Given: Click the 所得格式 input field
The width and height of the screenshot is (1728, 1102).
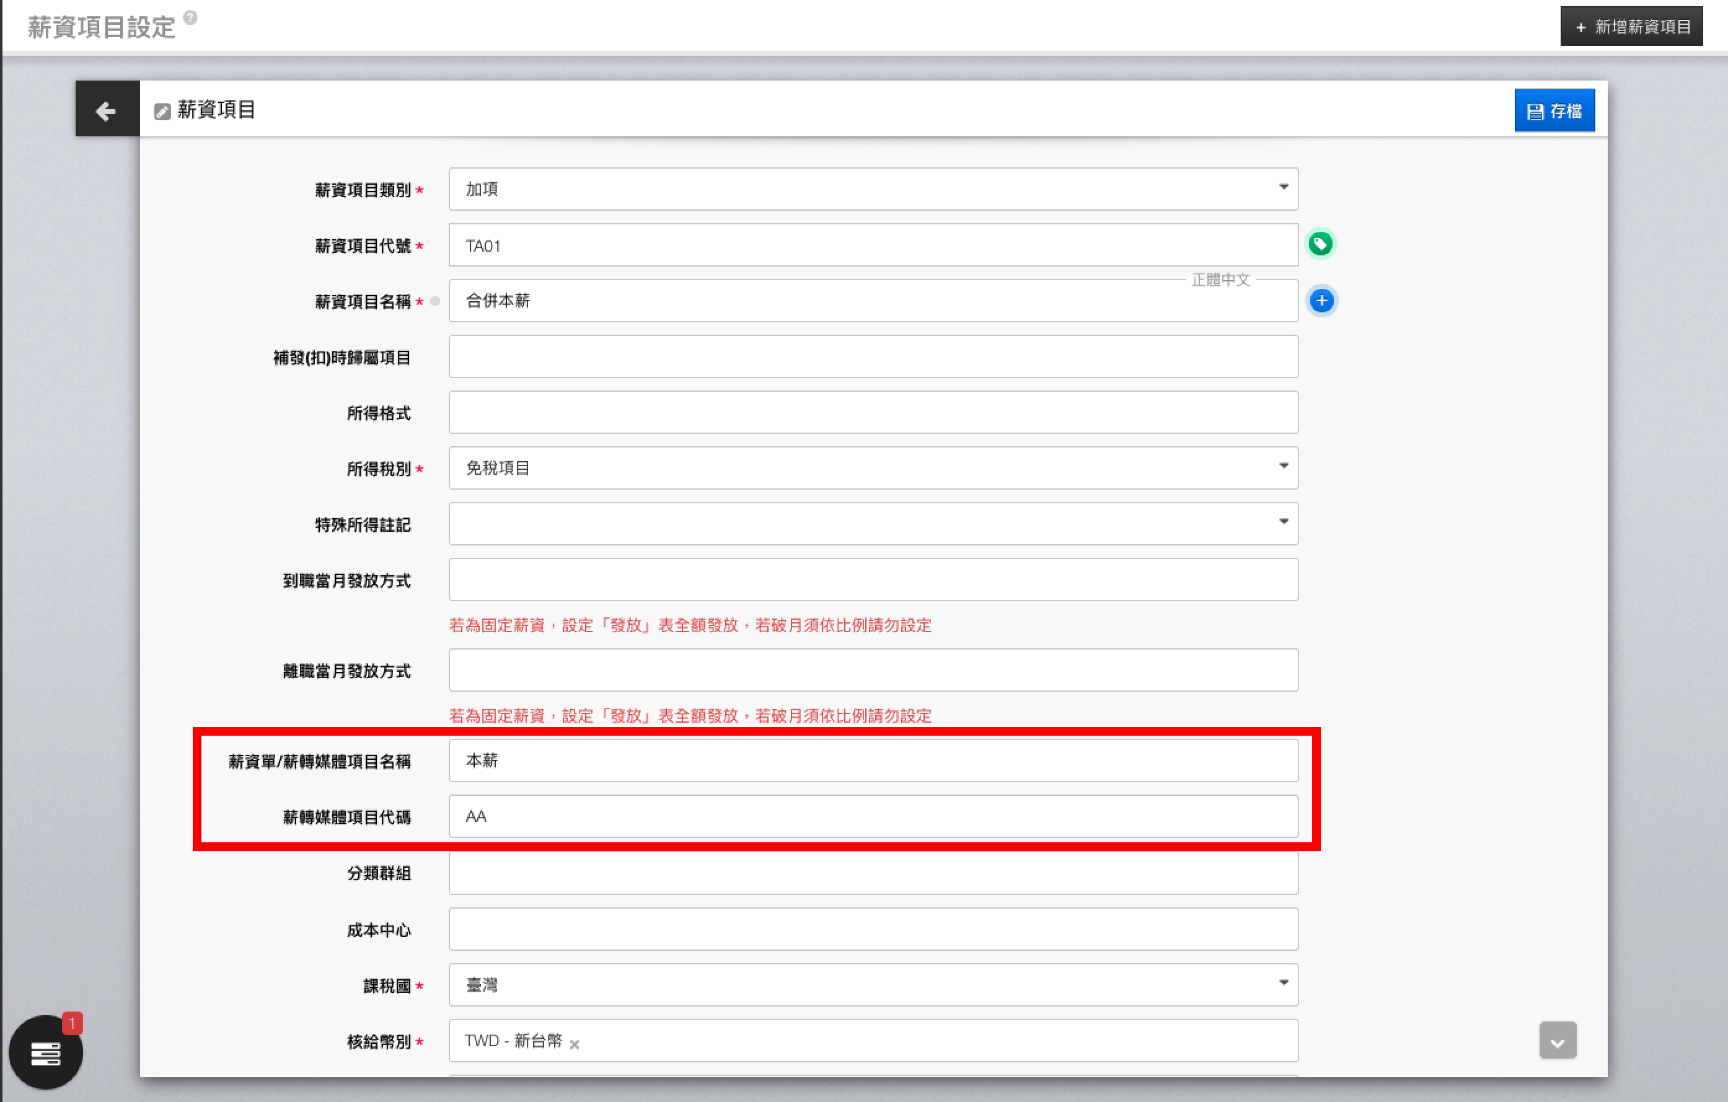Looking at the screenshot, I should (873, 413).
